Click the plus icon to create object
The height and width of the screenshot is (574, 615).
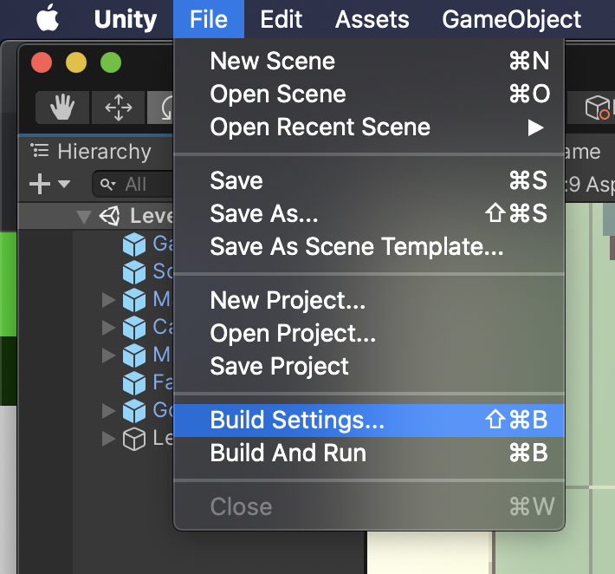40,184
